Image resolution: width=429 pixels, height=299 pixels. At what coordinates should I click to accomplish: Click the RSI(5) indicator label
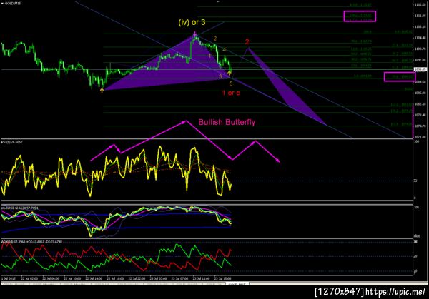(x=11, y=142)
